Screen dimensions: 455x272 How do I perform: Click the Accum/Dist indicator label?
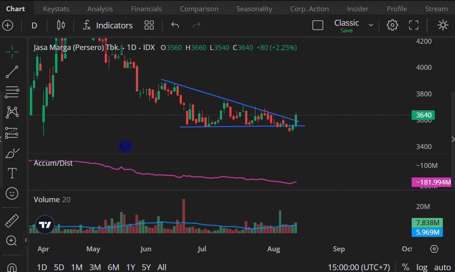point(53,163)
